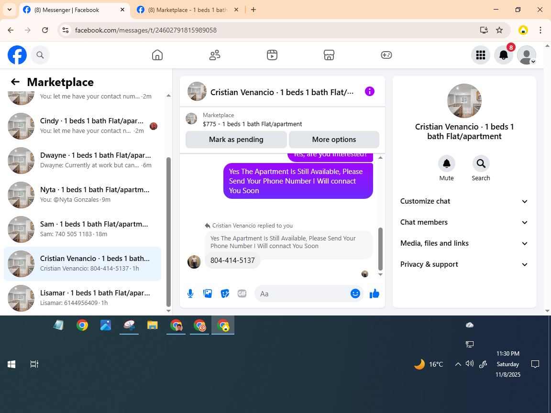The width and height of the screenshot is (551, 413).
Task: Open the Facebook menu grid icon
Action: 480,55
